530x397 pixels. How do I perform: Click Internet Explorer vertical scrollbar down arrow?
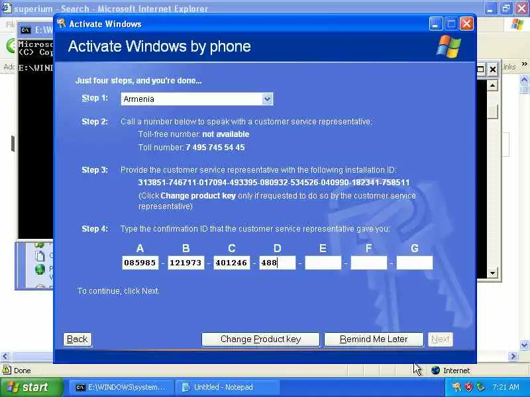click(524, 345)
